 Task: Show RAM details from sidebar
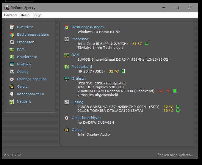coord(21,49)
